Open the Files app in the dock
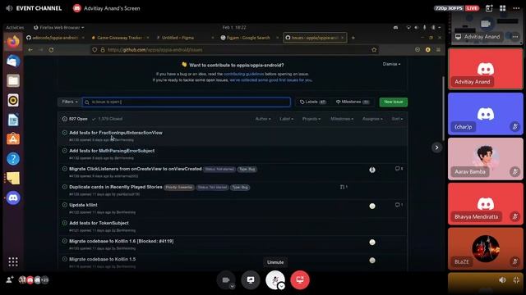This screenshot has width=526, height=295. [13, 80]
